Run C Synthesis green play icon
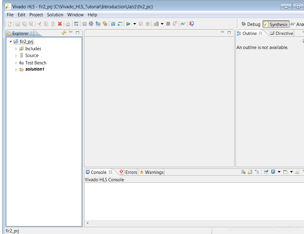This screenshot has width=304, height=234. (x=128, y=24)
